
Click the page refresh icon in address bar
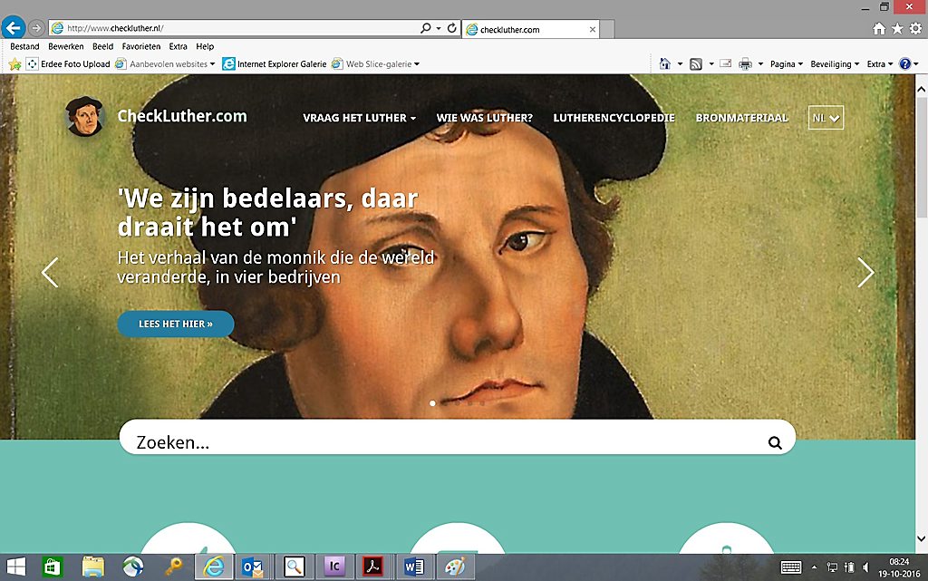coord(451,28)
